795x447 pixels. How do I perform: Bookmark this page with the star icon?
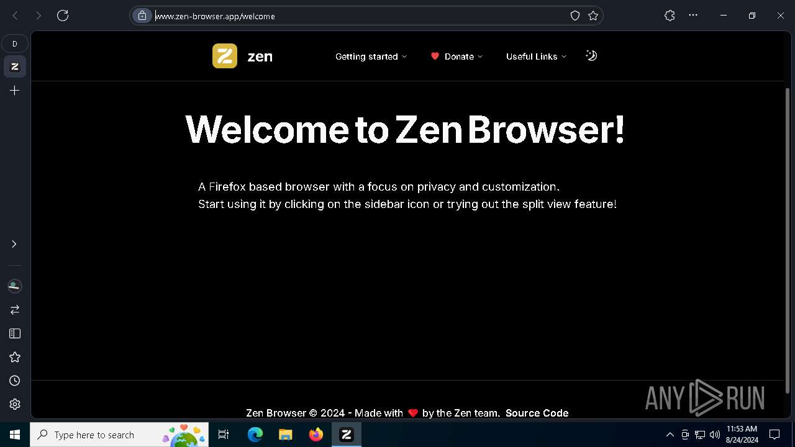pyautogui.click(x=593, y=16)
